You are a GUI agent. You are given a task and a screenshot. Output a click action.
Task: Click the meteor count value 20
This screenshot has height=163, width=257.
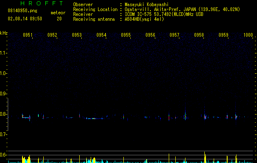pos(59,19)
